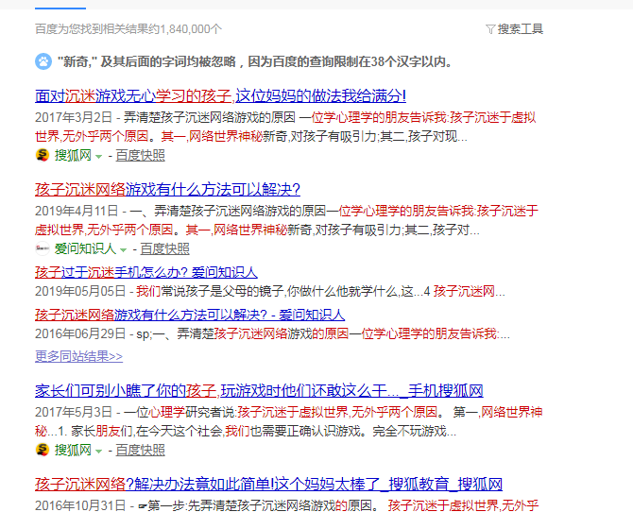Viewport: 633px width, 512px height.
Task: Expand the dropdown arrow next to 搜狐网 under the 2017年3月2日 result
Action: pos(98,157)
